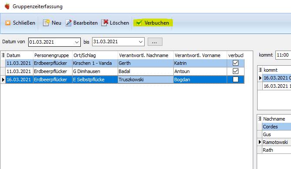Click the bis date field text

click(106, 41)
